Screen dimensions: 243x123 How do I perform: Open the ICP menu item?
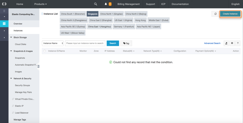pos(163,4)
